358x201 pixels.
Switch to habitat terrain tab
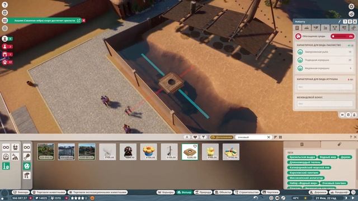coord(307,28)
